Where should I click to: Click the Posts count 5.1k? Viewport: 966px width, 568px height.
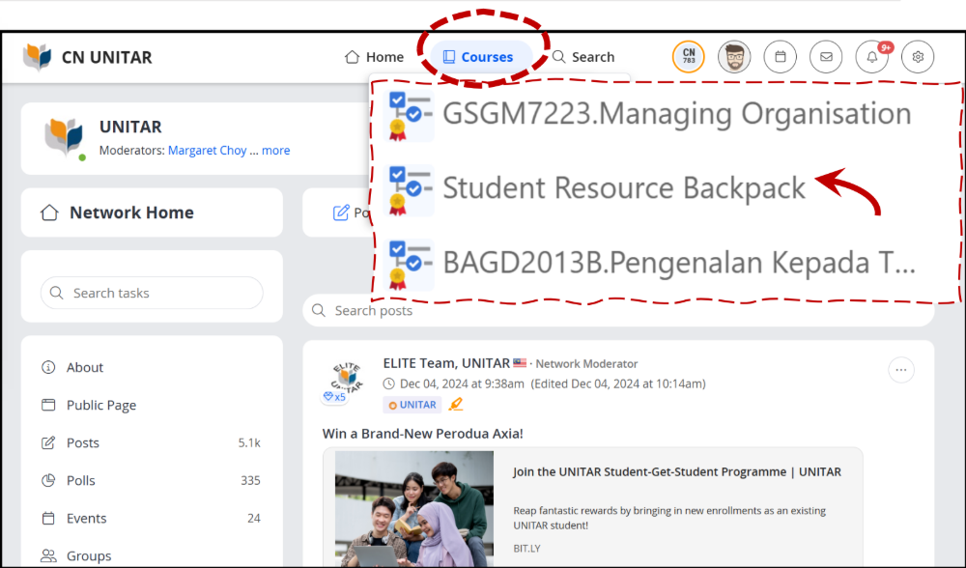pos(249,442)
